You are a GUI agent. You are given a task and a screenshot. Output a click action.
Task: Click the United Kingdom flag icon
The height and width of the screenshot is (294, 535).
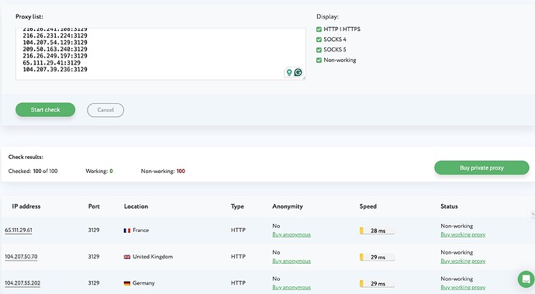[127, 257]
